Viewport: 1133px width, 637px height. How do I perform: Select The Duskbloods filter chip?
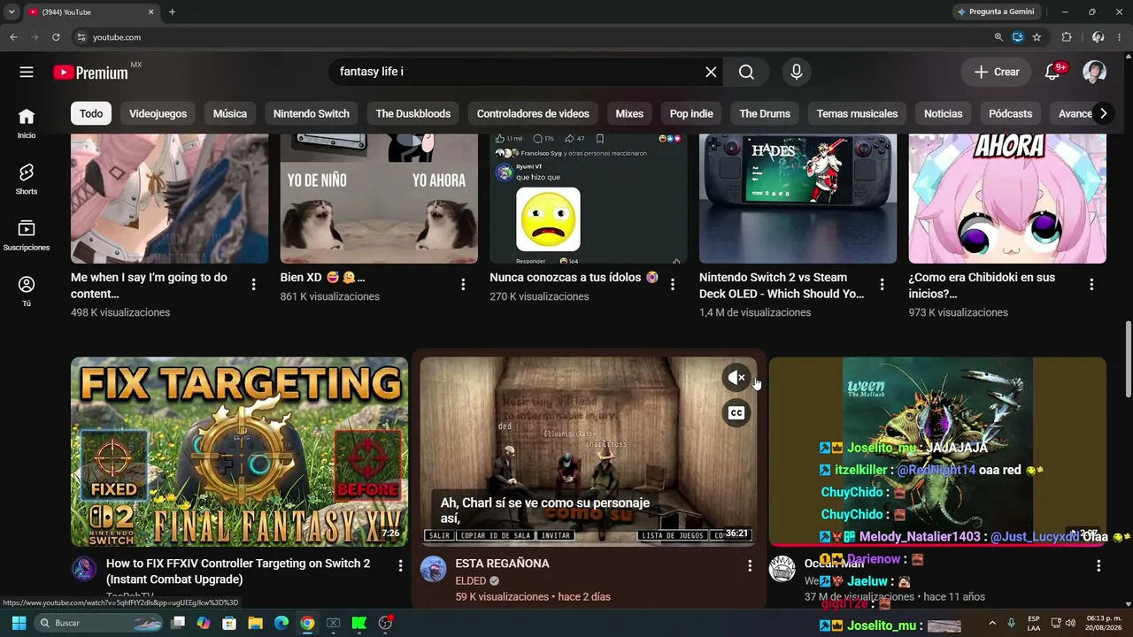[413, 113]
